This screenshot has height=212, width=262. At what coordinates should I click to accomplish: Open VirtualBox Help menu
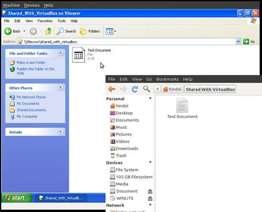coord(48,5)
